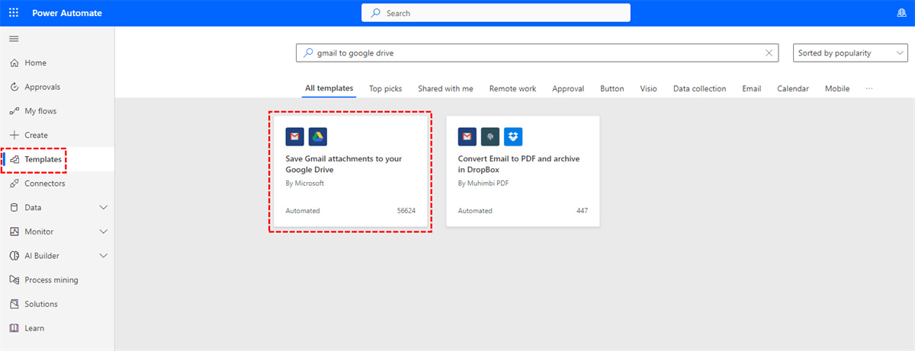Click the Templates sidebar icon
Screen dimensions: 915x351
(14, 159)
